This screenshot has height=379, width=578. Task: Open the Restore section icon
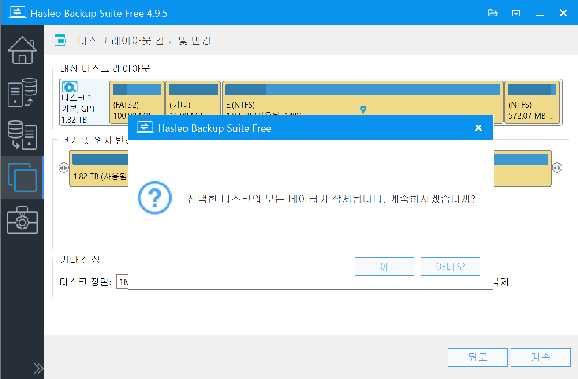coord(22,135)
